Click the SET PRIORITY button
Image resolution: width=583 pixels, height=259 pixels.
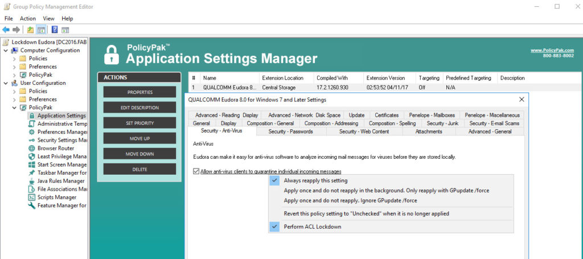pos(140,123)
